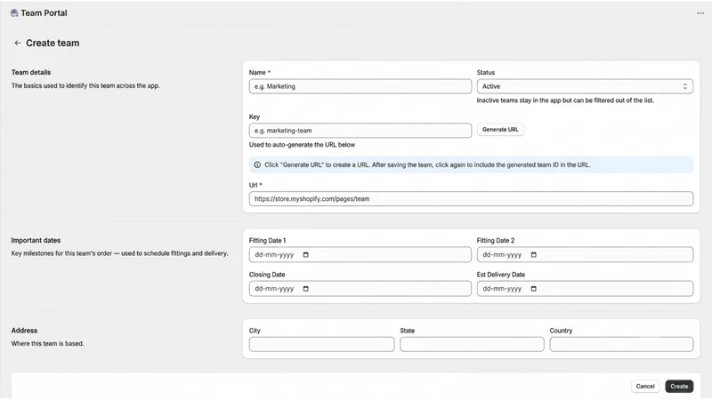Viewport: 712px width, 400px height.
Task: Click the Team Portal app logo icon
Action: 14,13
